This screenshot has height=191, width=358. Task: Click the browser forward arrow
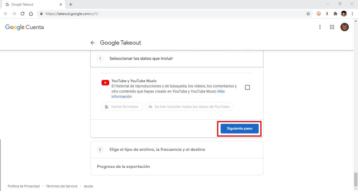point(14,14)
